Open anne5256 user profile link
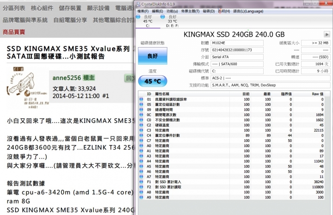 pos(67,78)
